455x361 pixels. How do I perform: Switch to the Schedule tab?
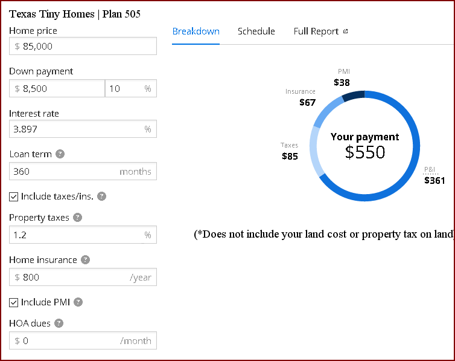tap(256, 31)
